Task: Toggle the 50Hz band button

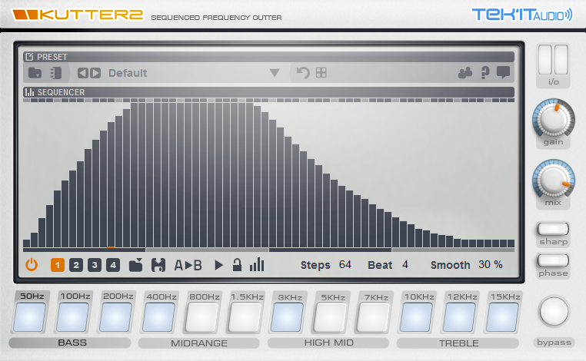Action: [x=29, y=316]
